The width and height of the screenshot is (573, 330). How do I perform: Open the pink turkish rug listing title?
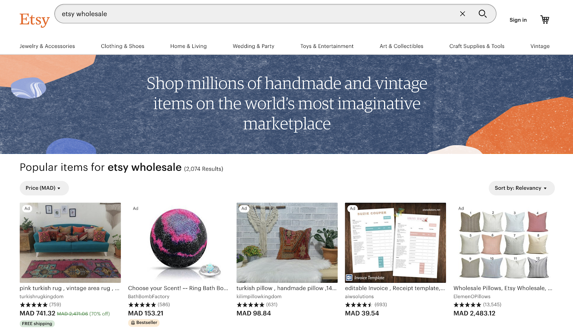(69, 288)
